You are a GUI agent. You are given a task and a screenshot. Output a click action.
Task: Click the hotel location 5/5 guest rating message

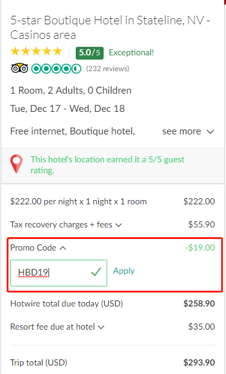(107, 165)
